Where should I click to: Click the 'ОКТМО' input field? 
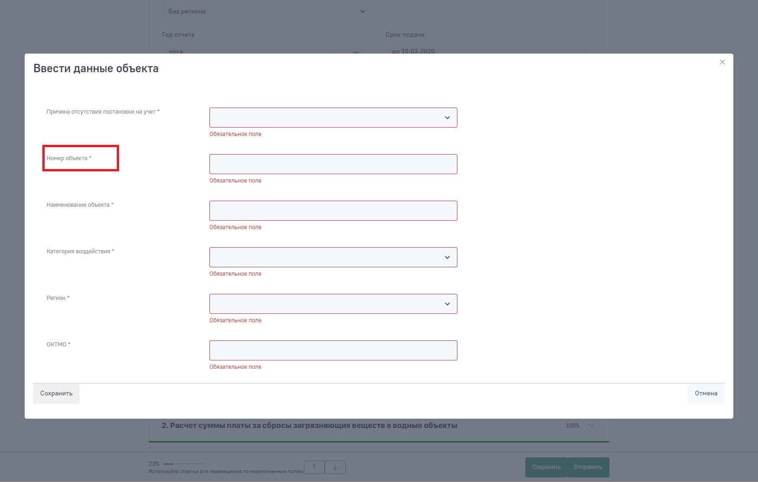click(x=333, y=351)
